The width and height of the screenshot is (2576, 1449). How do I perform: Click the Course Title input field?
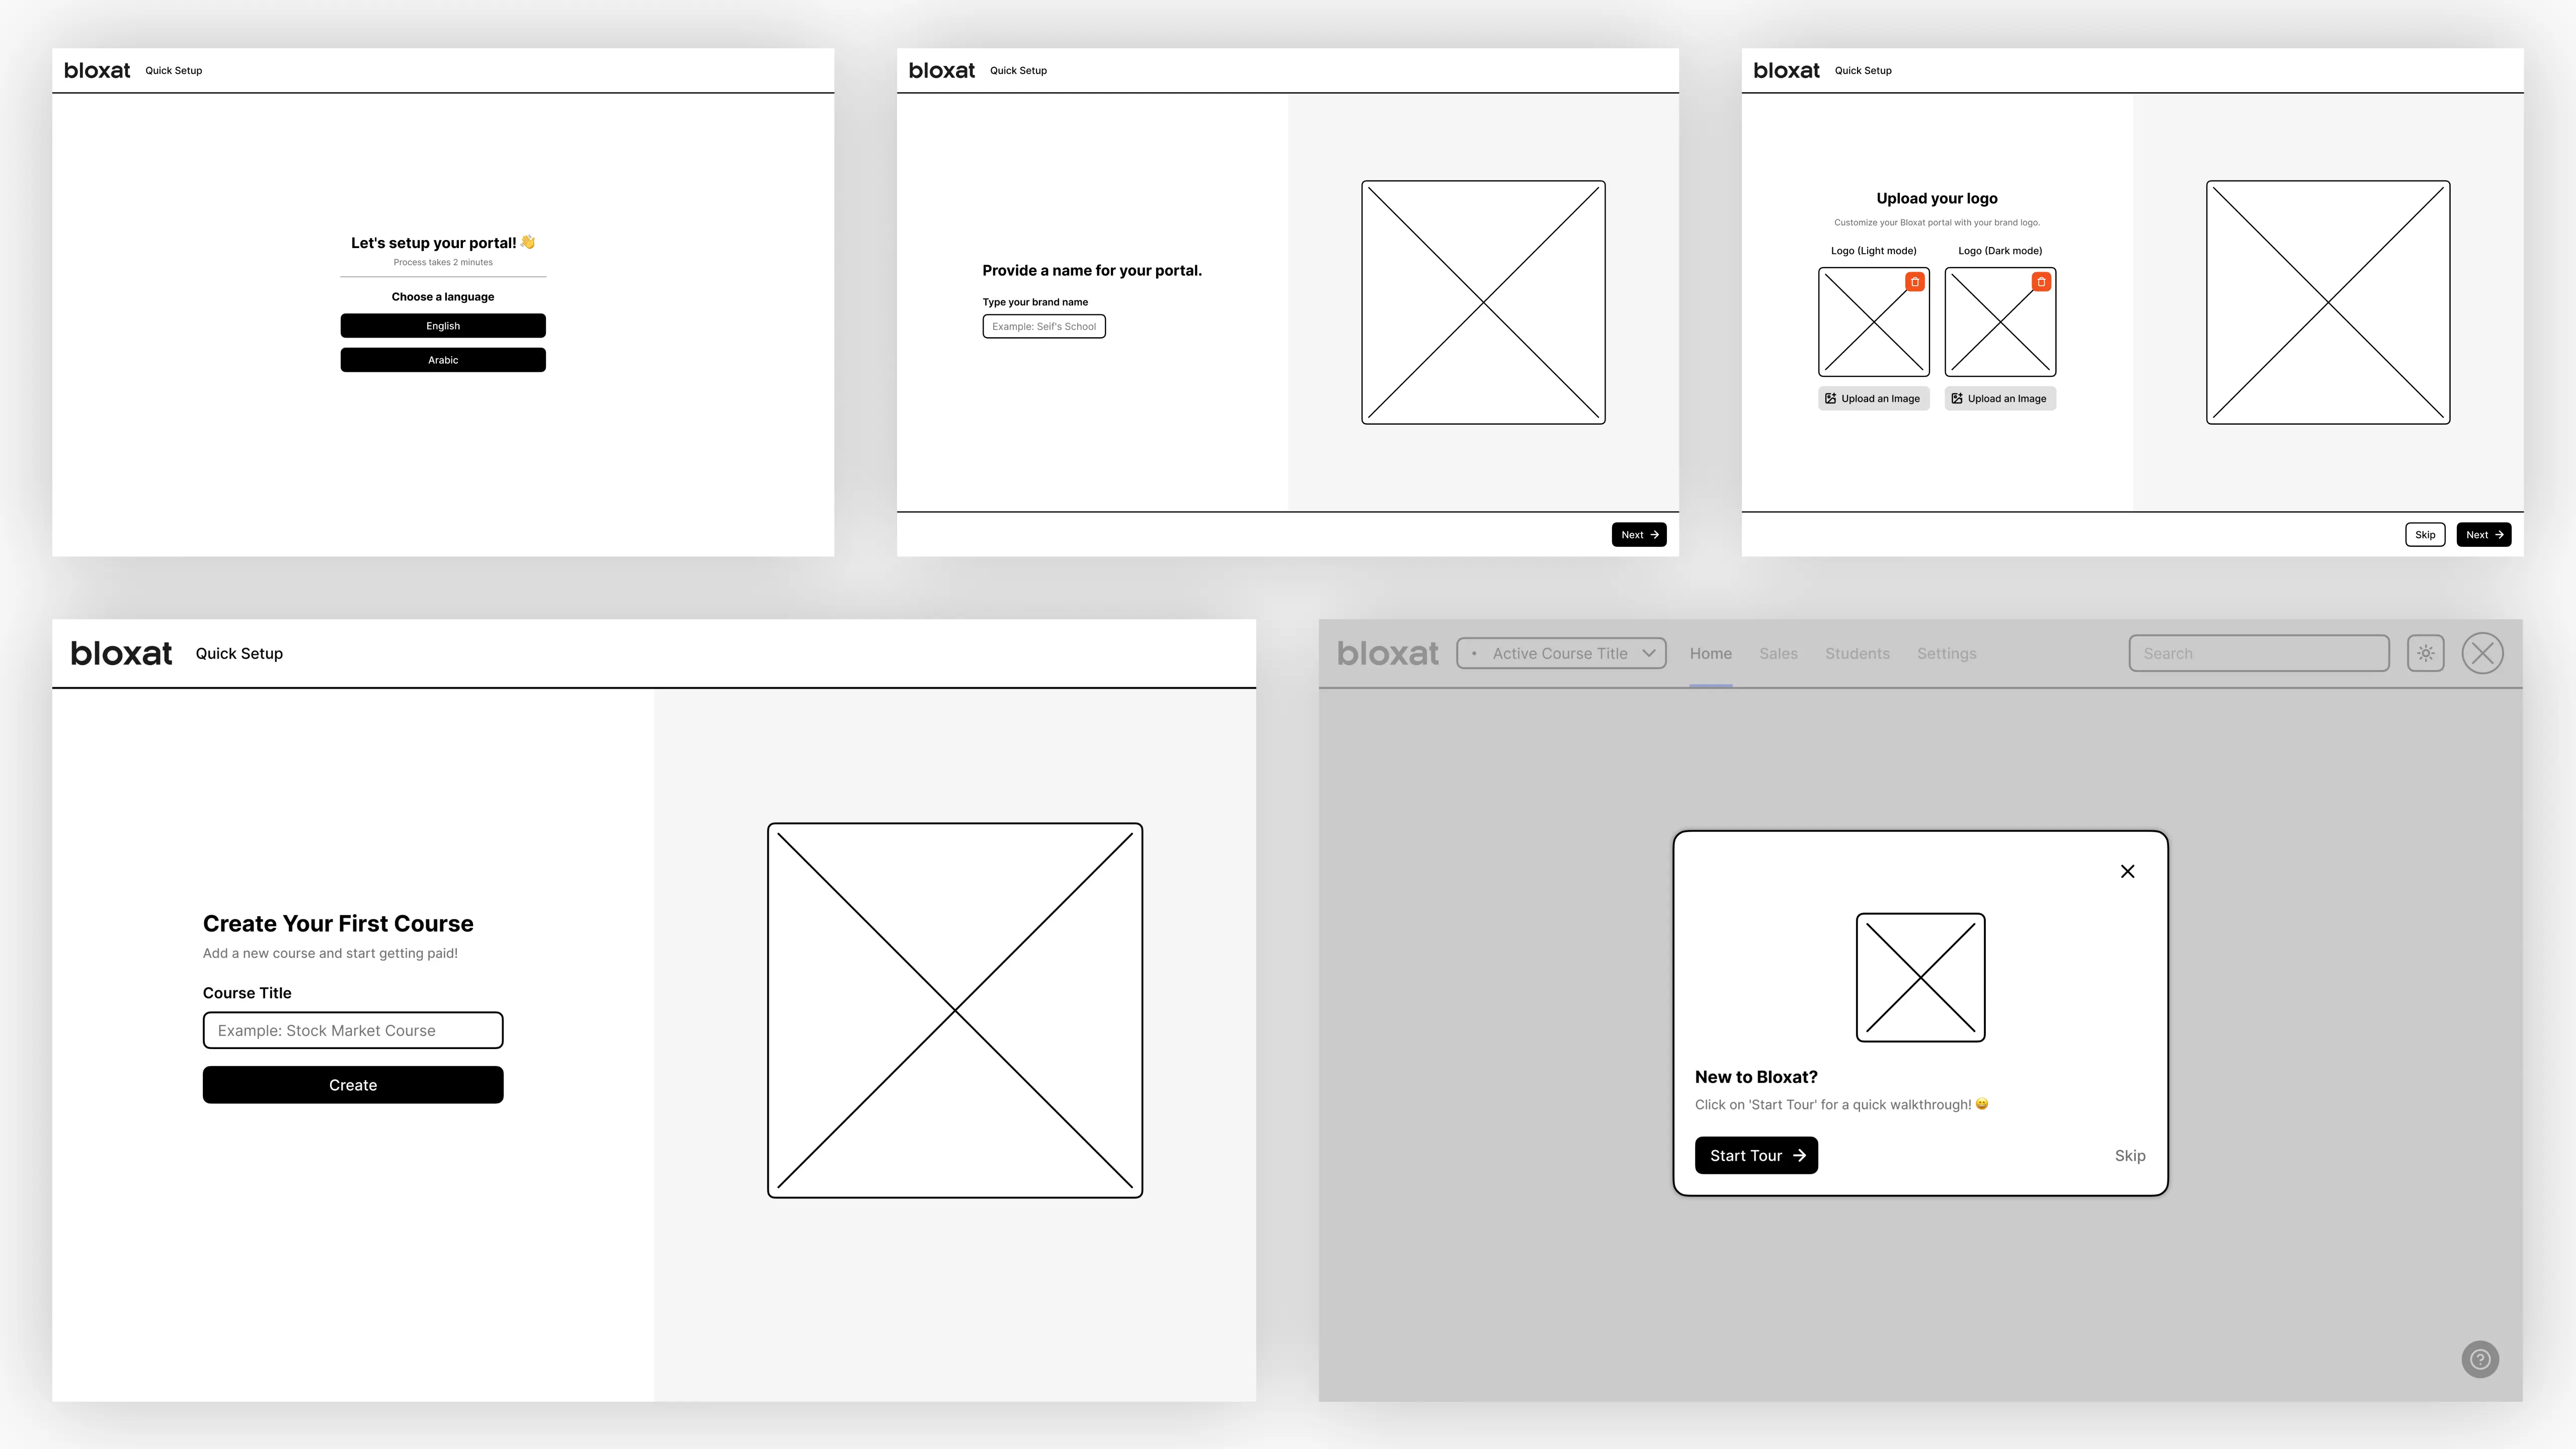[x=353, y=1030]
